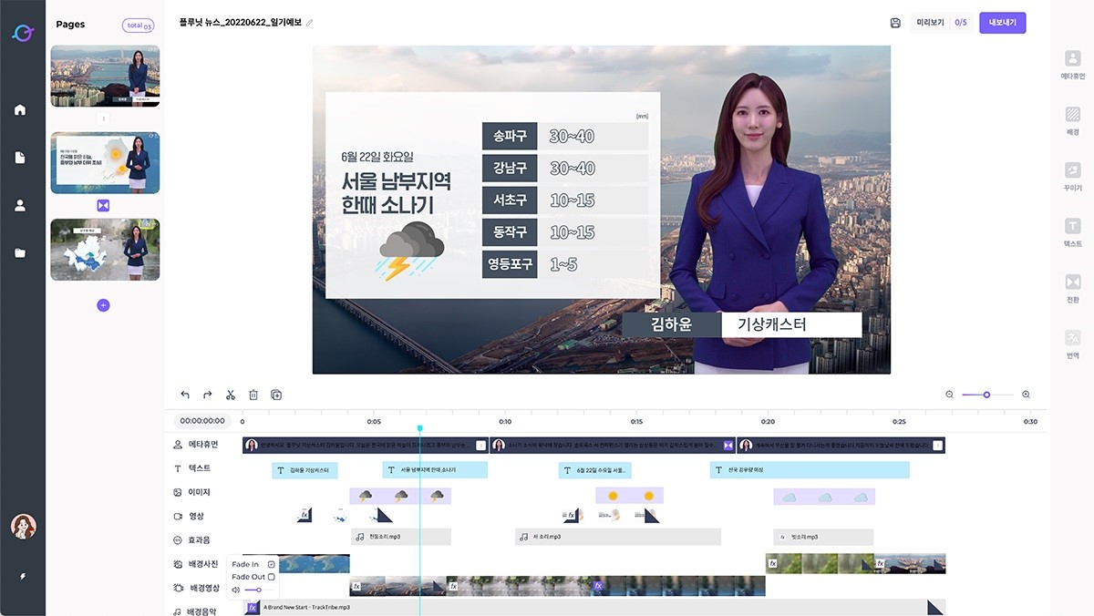Undo the last edit

pyautogui.click(x=185, y=395)
